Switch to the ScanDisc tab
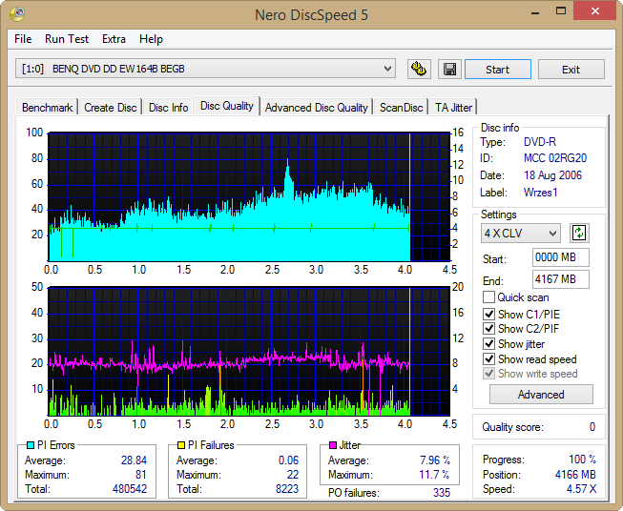Screen dimensions: 623x511 click(402, 108)
